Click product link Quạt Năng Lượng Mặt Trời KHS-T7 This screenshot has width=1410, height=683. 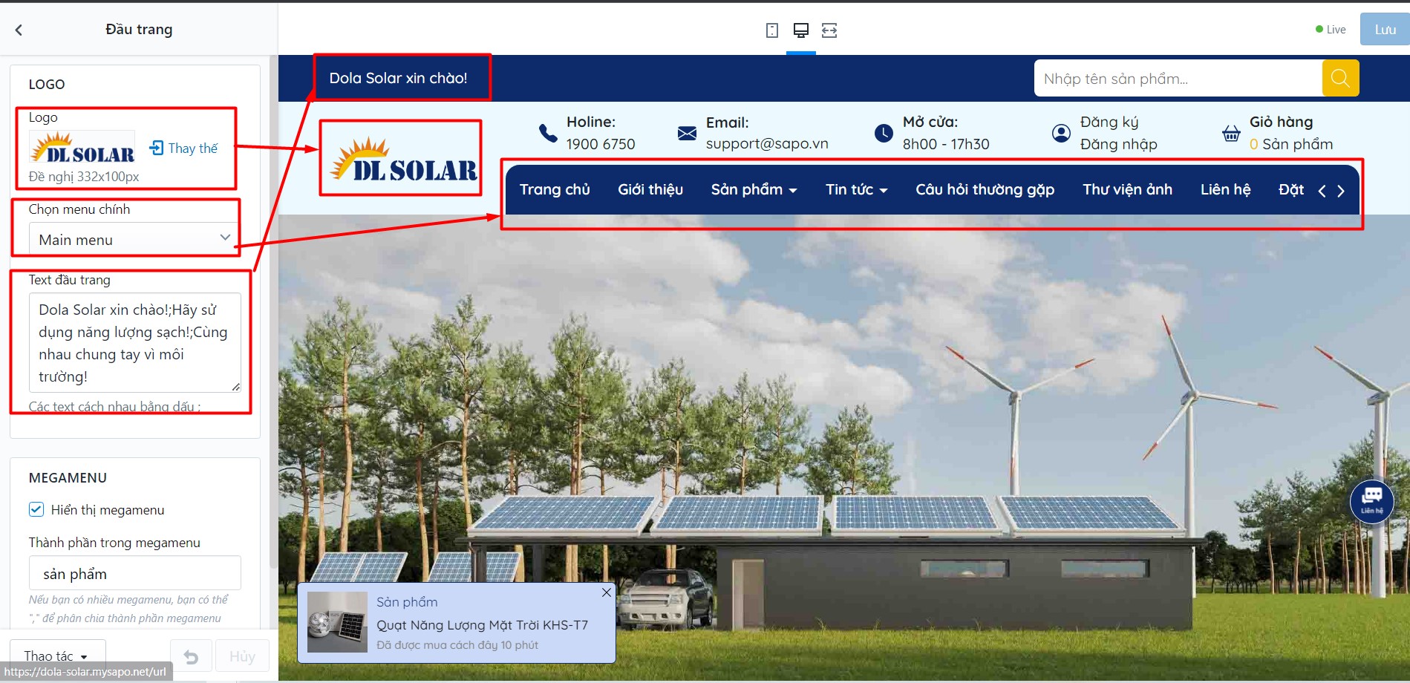pyautogui.click(x=482, y=625)
